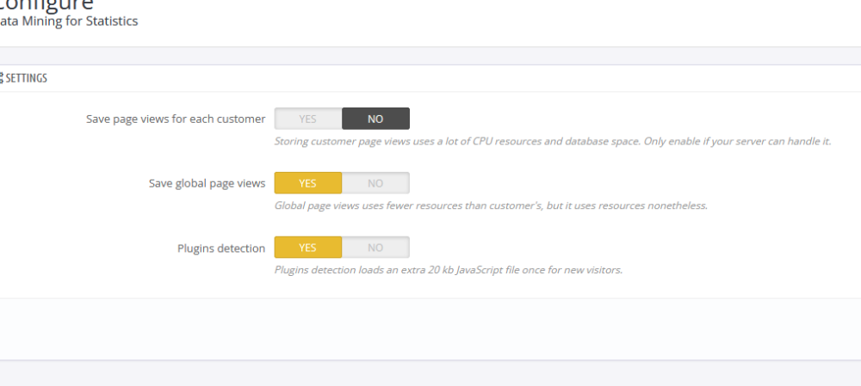The width and height of the screenshot is (861, 386).
Task: Click the 20 kb JavaScript file hint
Action: [448, 270]
